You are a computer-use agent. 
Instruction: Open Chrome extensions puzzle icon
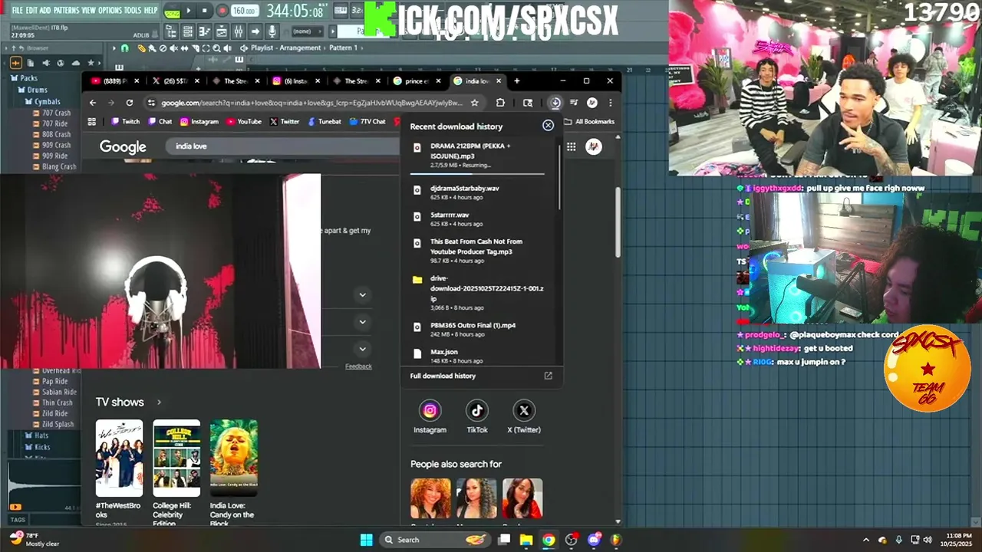coord(500,103)
